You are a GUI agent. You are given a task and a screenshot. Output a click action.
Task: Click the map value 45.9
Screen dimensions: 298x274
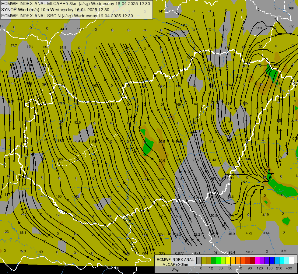coord(231,234)
